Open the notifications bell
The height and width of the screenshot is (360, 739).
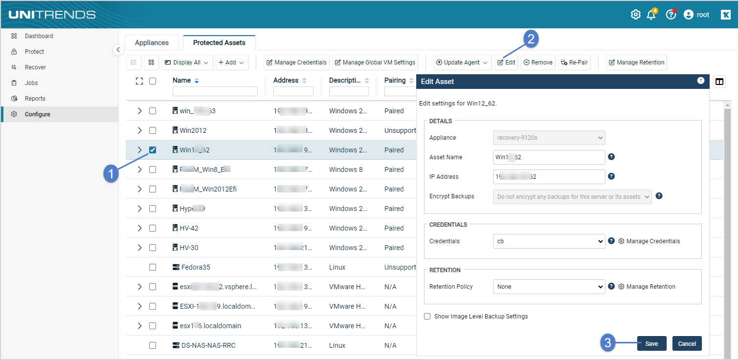[x=651, y=15]
